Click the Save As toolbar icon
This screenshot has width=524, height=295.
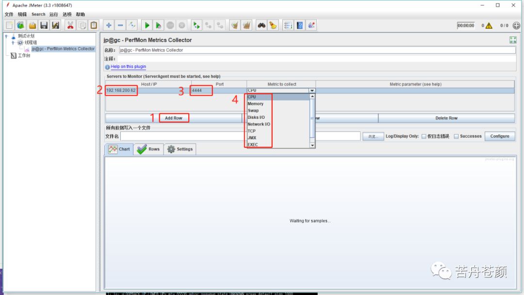click(x=55, y=25)
